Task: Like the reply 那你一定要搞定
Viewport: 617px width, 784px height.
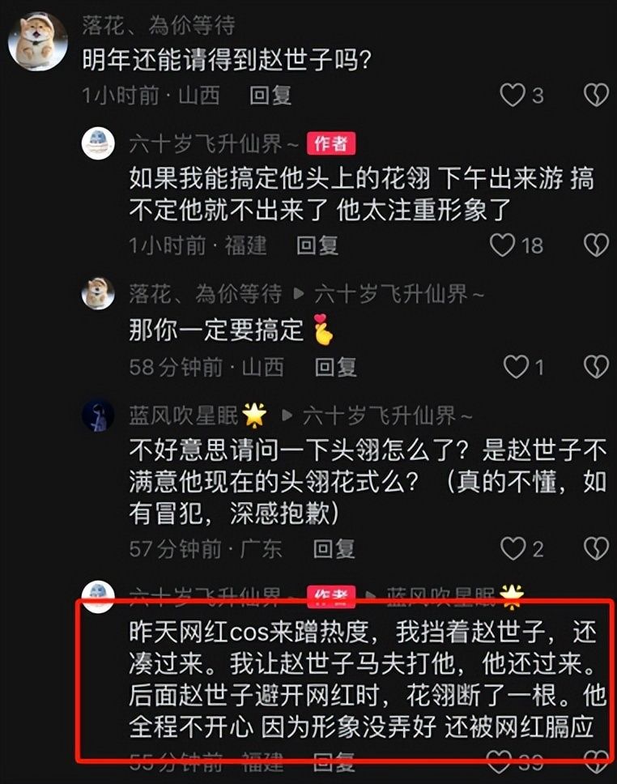Action: [x=516, y=367]
